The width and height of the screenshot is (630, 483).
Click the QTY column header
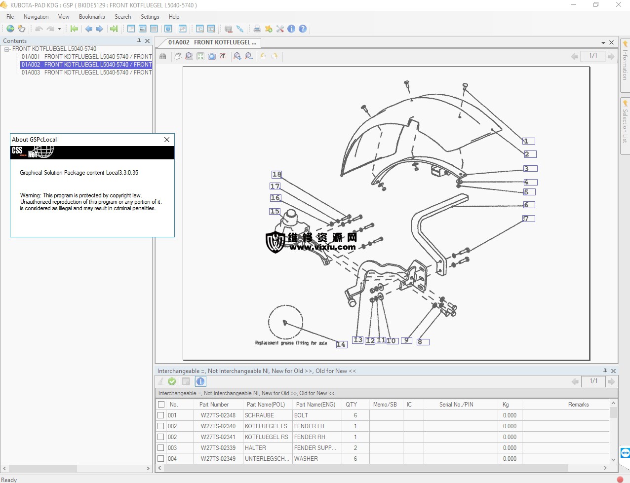pyautogui.click(x=352, y=405)
